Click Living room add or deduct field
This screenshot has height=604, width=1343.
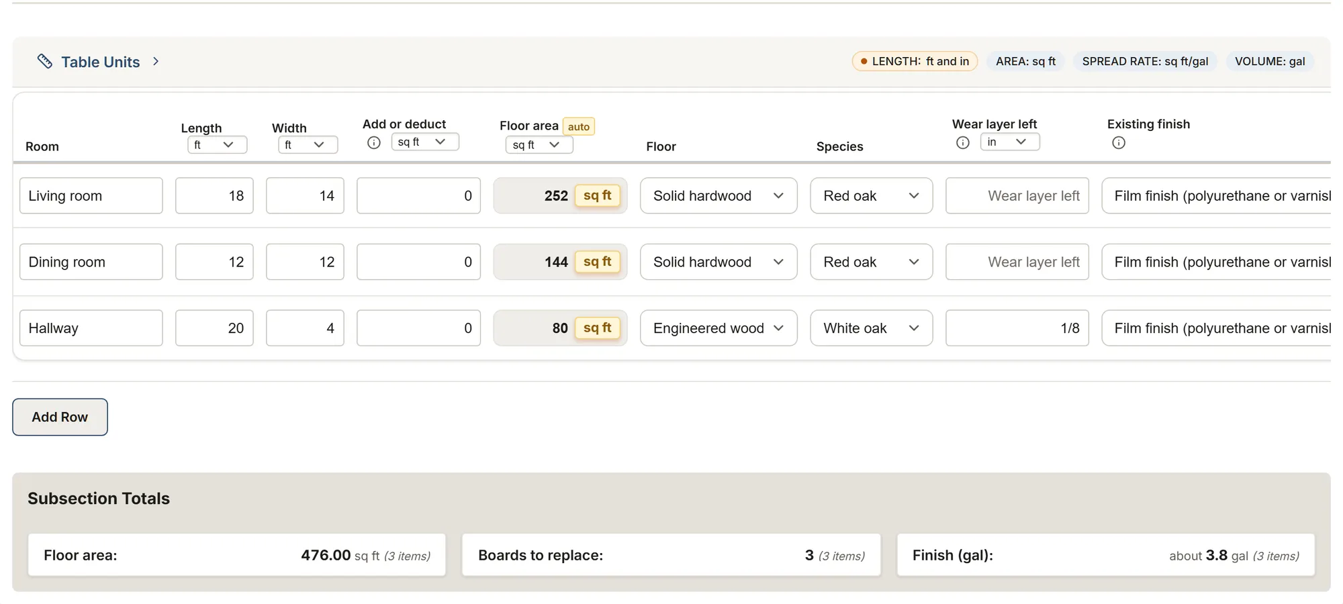tap(418, 195)
